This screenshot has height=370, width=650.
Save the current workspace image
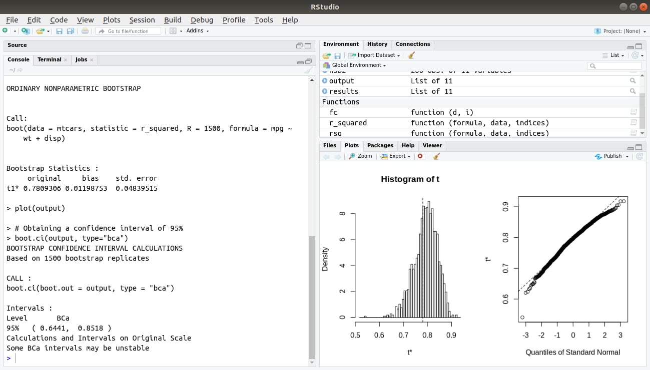pyautogui.click(x=337, y=55)
